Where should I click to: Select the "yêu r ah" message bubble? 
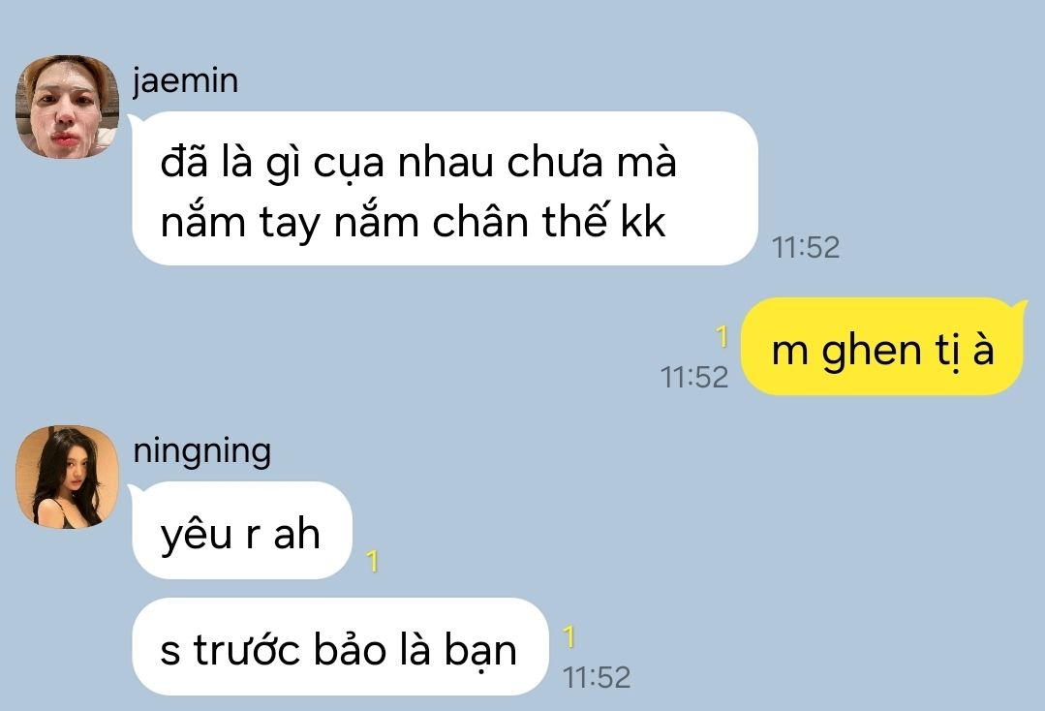tap(241, 531)
